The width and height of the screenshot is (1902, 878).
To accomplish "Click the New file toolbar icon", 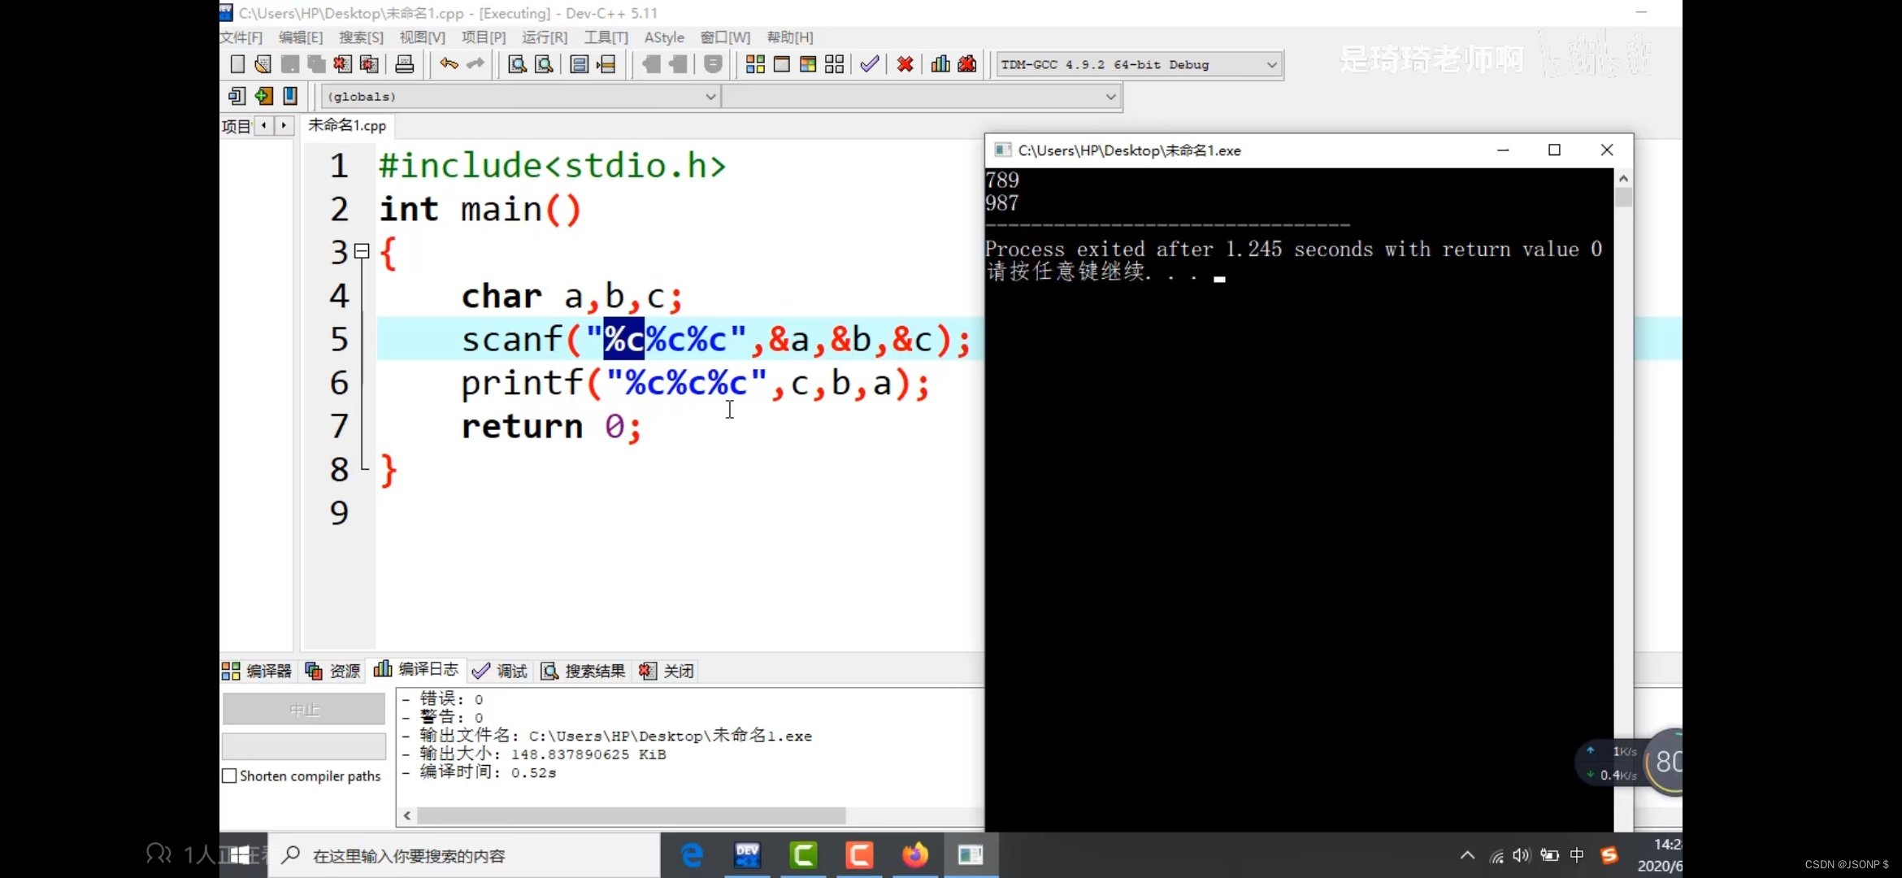I will [x=237, y=64].
